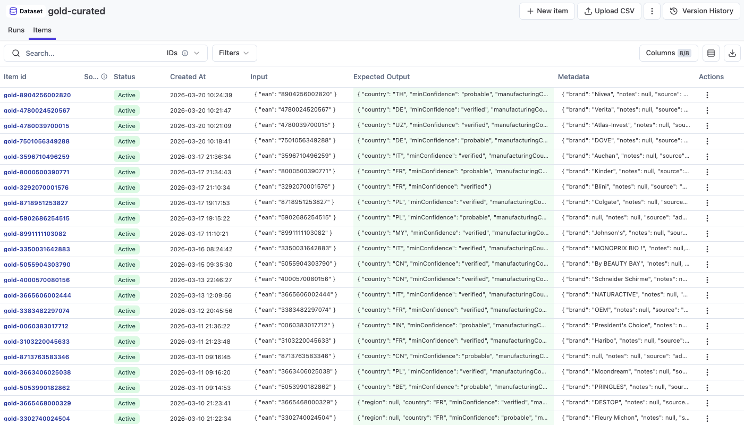Click the Search input field
This screenshot has width=744, height=425.
pos(90,53)
